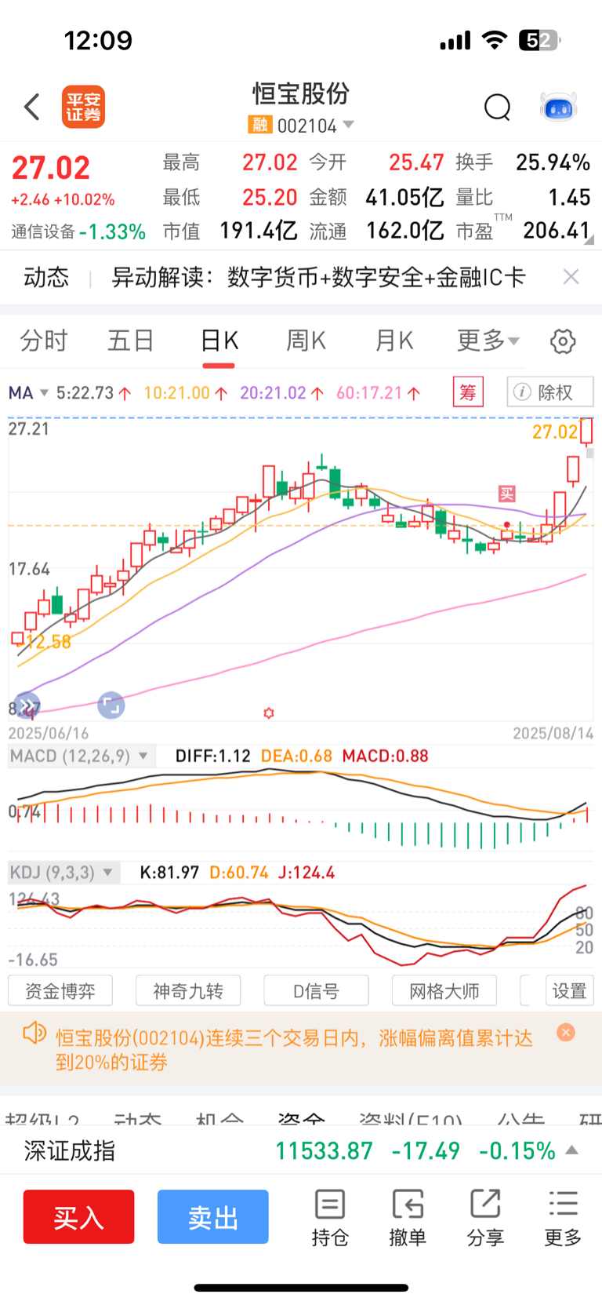Tap the 融 margin trading badge
The image size is (602, 1305).
259,125
